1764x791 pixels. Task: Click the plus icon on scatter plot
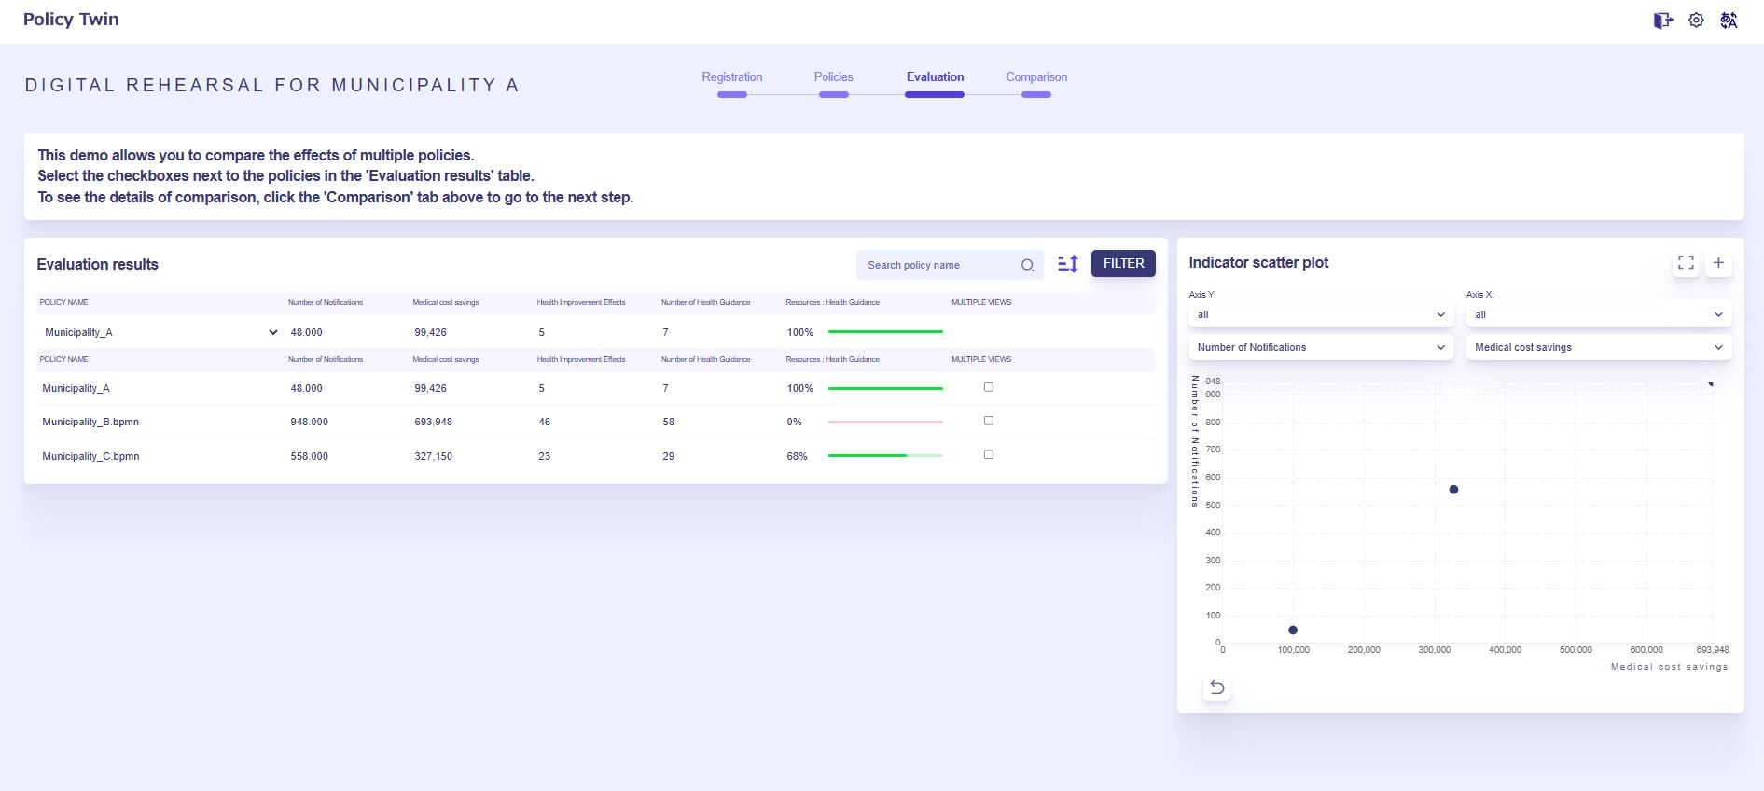1718,263
